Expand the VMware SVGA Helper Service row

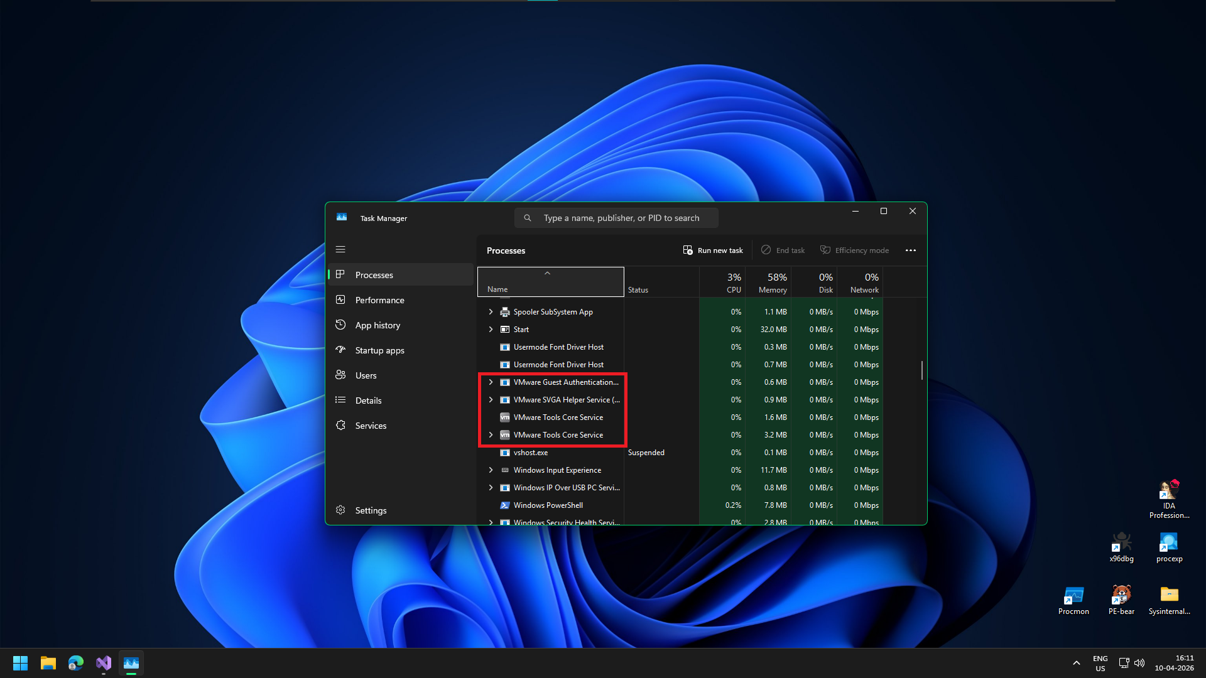pyautogui.click(x=491, y=399)
